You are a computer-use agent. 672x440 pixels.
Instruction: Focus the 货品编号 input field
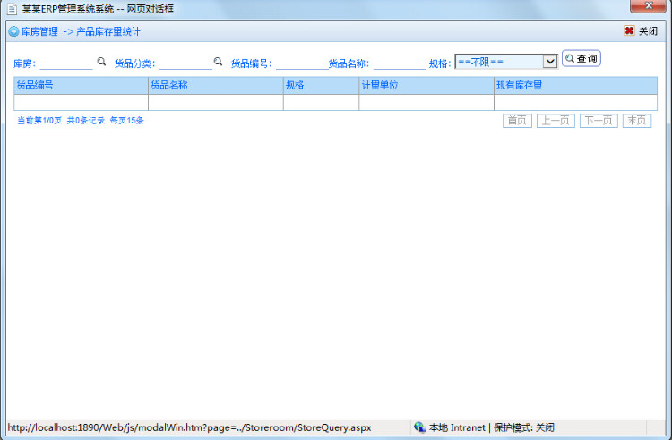click(302, 63)
